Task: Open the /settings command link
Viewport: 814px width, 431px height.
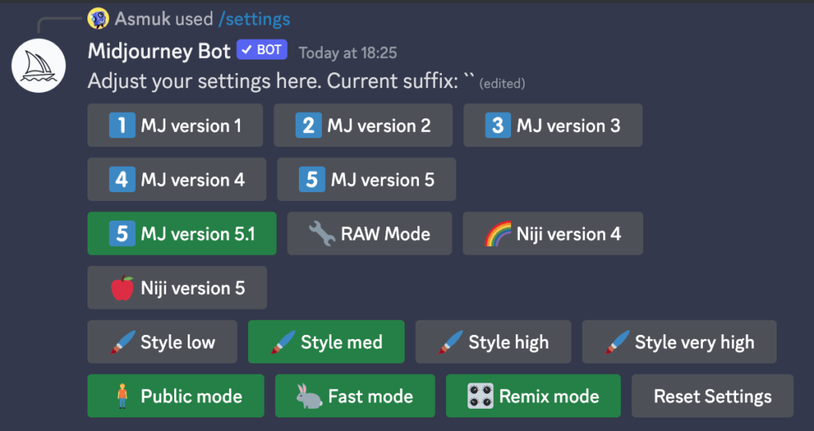Action: point(254,18)
